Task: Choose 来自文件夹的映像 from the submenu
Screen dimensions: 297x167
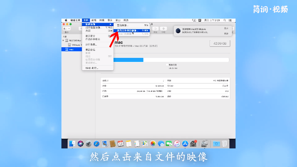Action: point(132,30)
